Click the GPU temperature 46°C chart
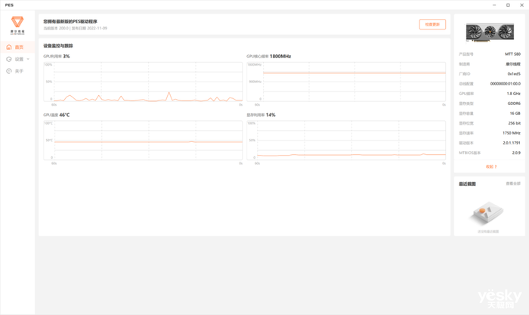The width and height of the screenshot is (529, 315). point(143,141)
